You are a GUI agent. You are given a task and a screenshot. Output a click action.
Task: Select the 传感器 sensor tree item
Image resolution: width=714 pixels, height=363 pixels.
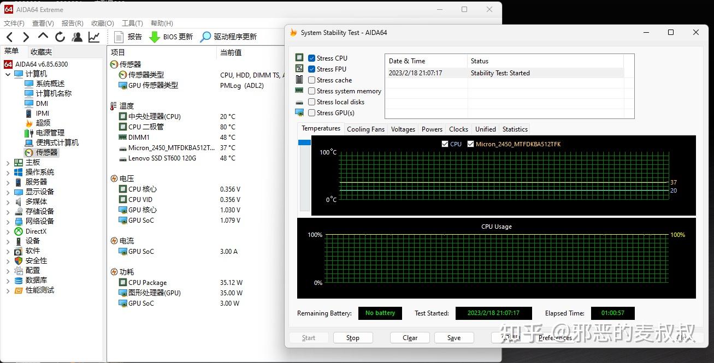tap(42, 152)
